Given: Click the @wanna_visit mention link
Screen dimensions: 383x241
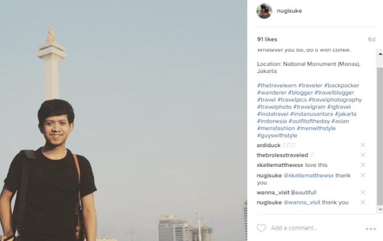Looking at the screenshot, I should pos(302,202).
